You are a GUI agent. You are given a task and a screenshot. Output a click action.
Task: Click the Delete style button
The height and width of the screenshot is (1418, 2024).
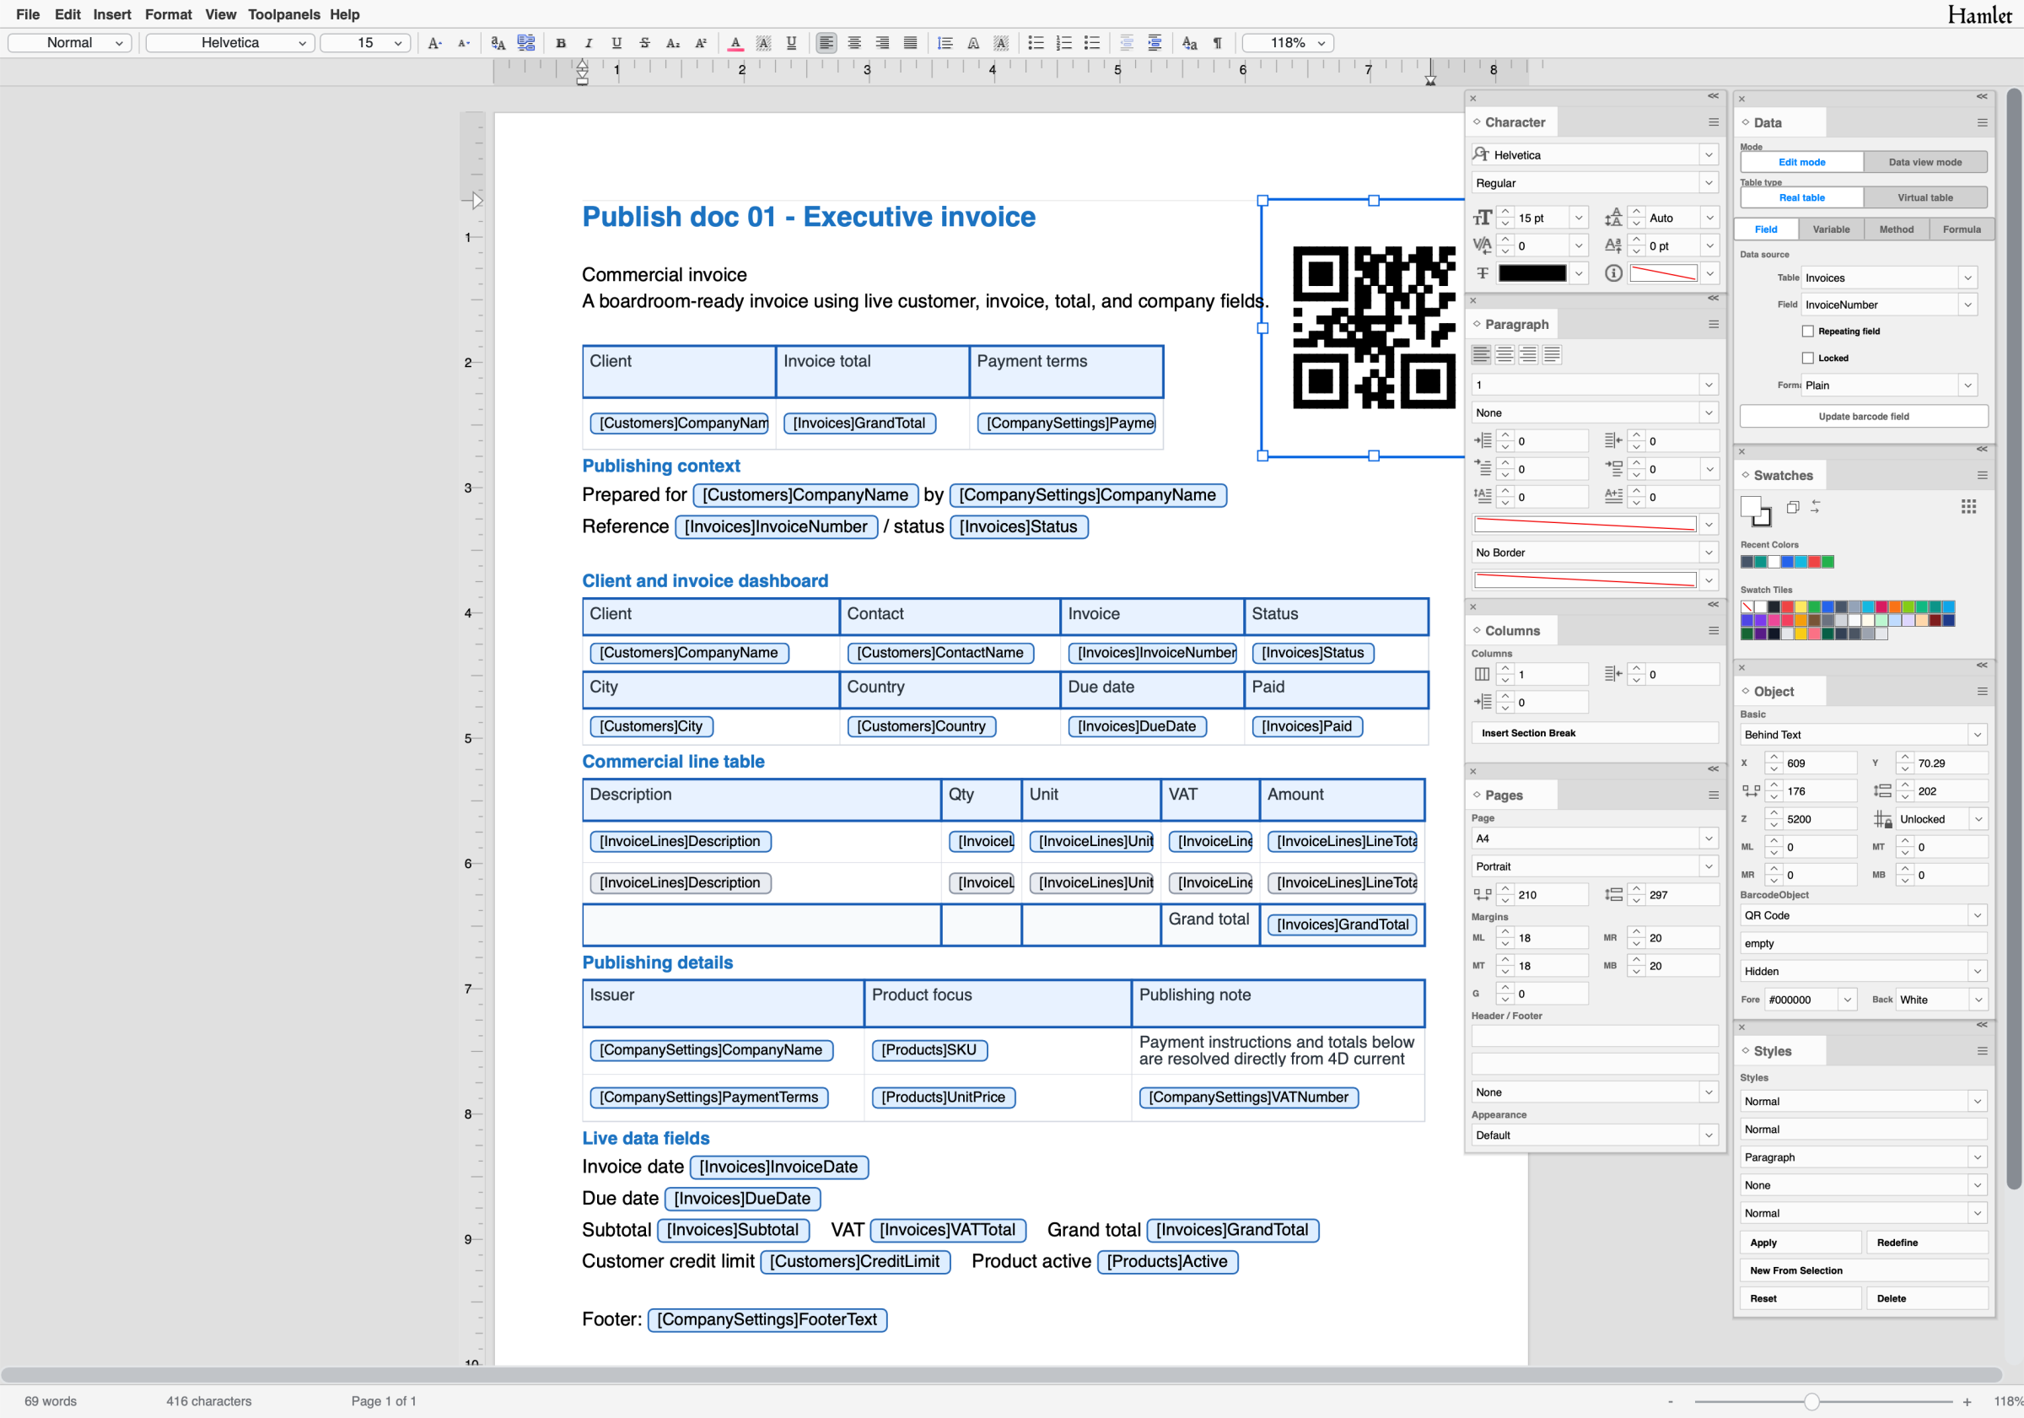coord(1927,1299)
